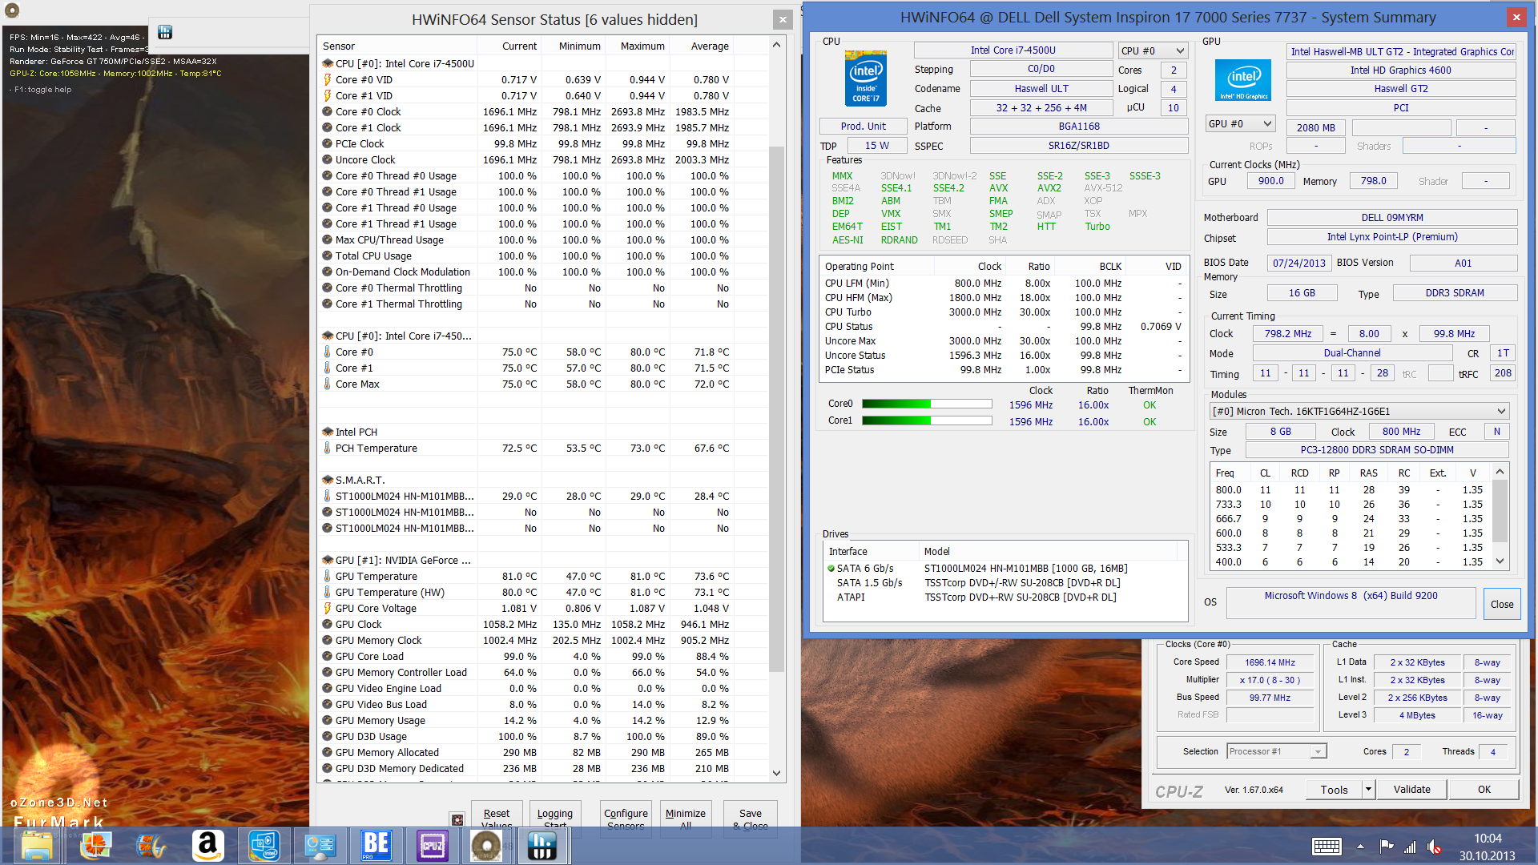This screenshot has height=865, width=1538.
Task: Click the Intel Core i7 logo
Action: click(866, 78)
